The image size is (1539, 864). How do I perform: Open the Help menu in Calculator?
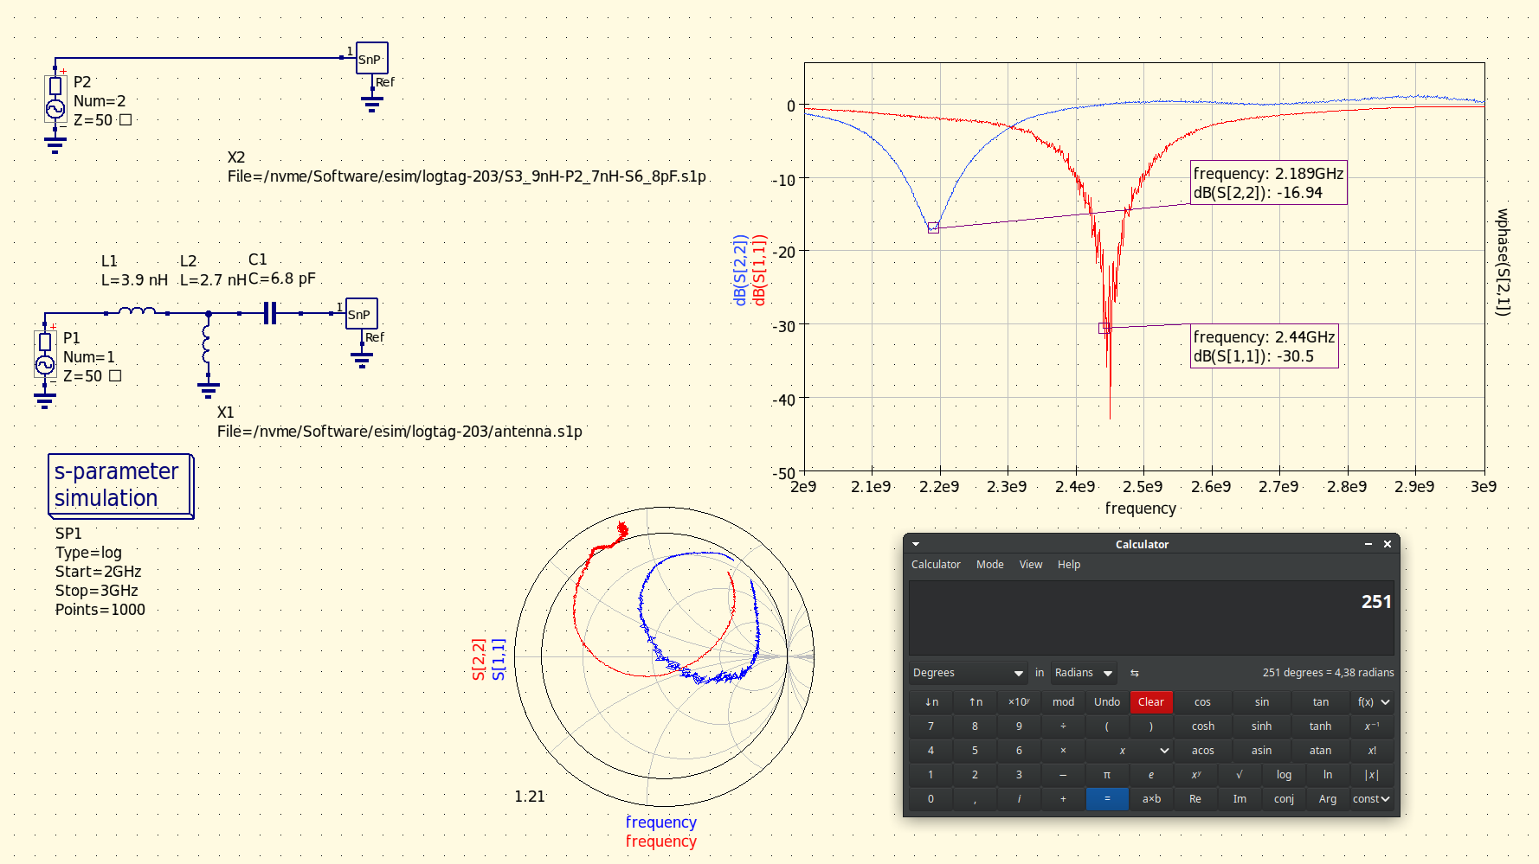[1069, 565]
